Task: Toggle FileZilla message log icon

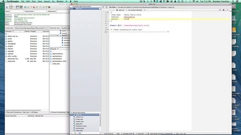Action: 11,7
